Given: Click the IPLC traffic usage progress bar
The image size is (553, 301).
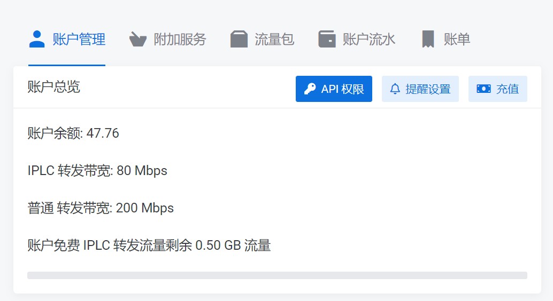Looking at the screenshot, I should pyautogui.click(x=277, y=275).
